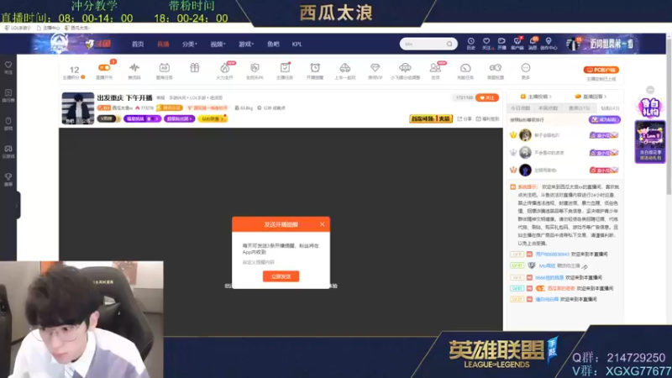Screen dimensions: 672x378
Task: Open the 开播 camera icon in top bar
Action: coord(501,43)
